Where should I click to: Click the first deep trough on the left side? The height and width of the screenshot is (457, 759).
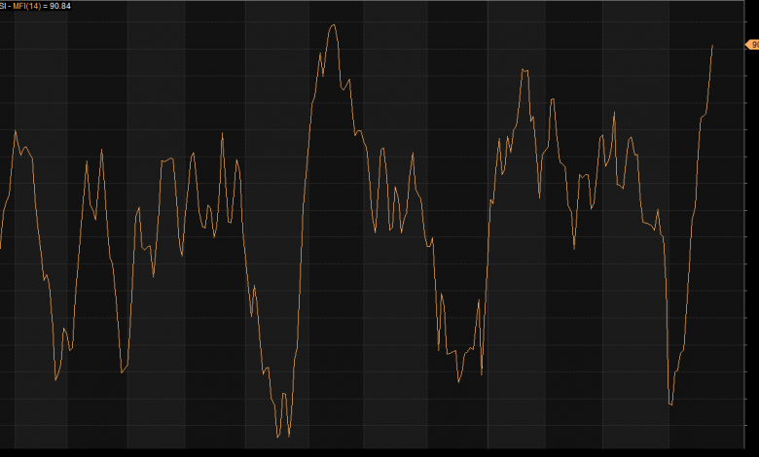click(x=55, y=379)
